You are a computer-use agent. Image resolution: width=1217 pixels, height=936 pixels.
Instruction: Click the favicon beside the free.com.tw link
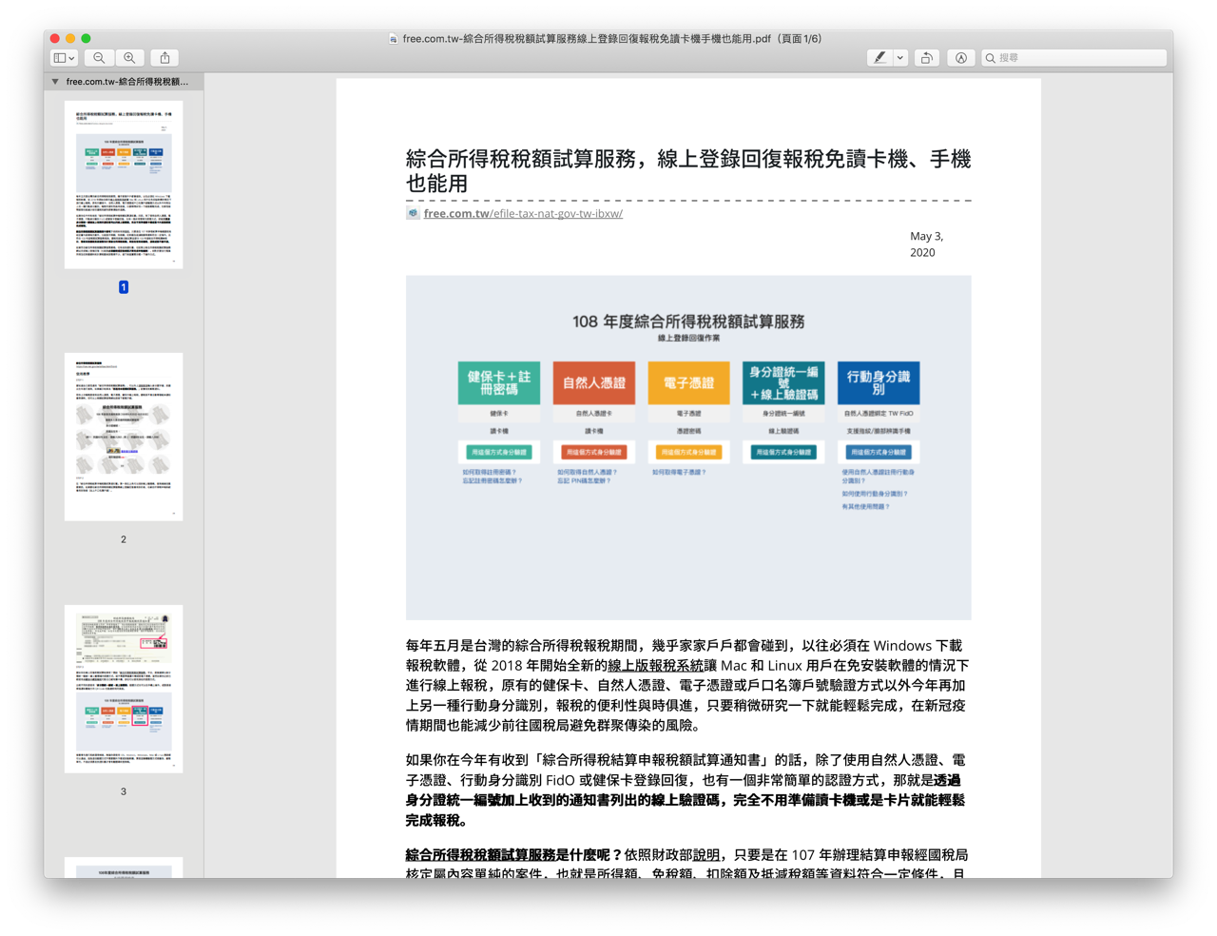point(413,213)
